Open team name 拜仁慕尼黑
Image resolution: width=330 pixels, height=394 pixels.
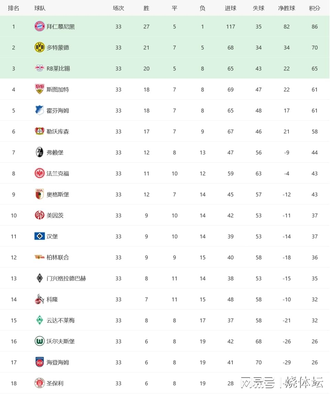coord(60,27)
